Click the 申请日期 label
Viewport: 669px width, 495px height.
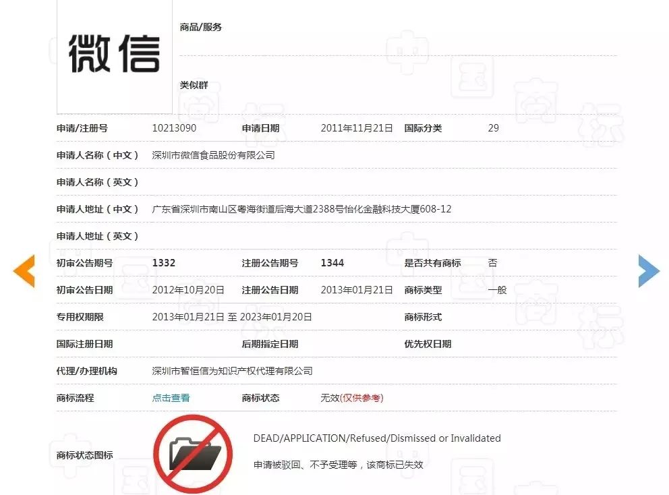(261, 128)
